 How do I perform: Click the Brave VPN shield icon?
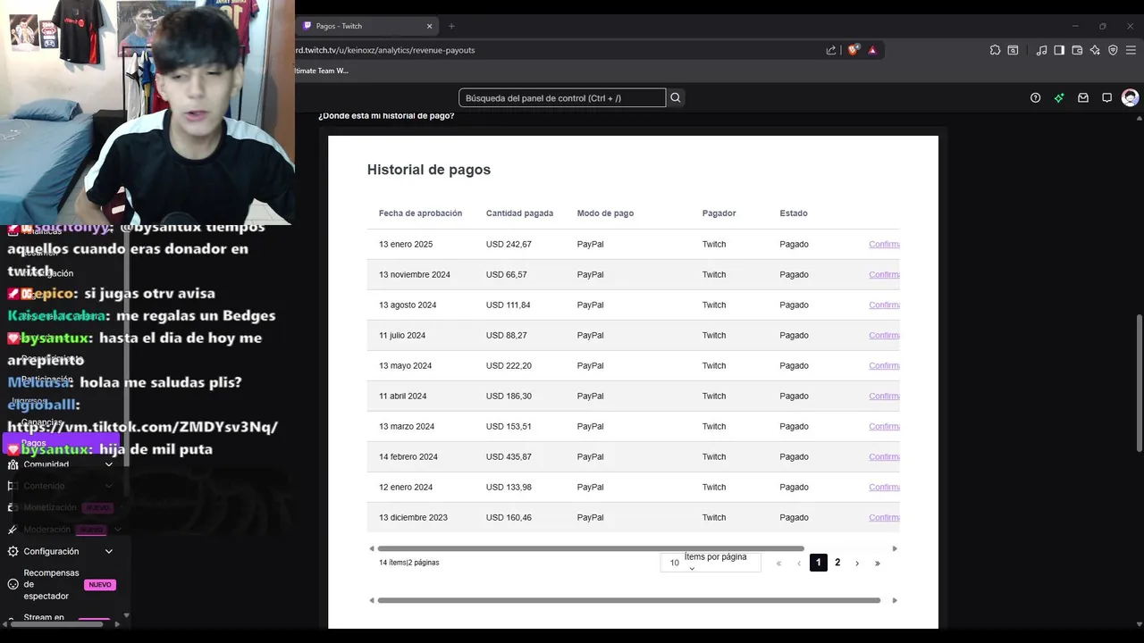1113,50
